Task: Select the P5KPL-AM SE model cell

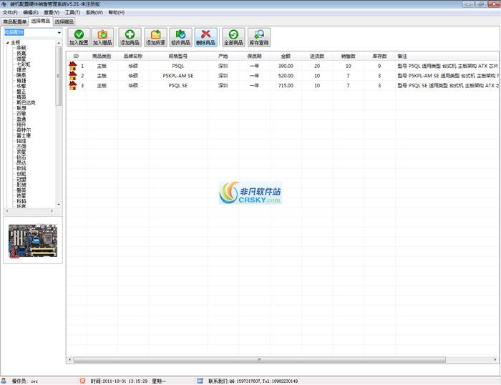Action: point(178,76)
